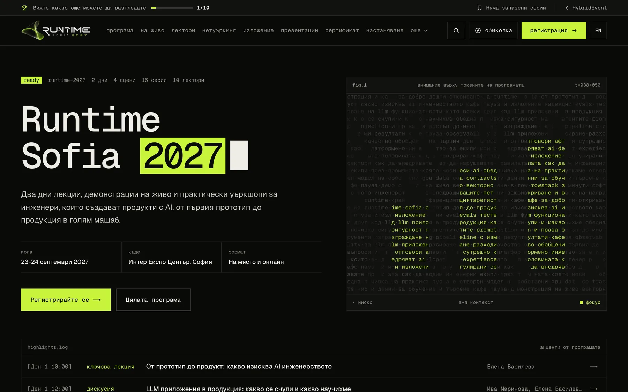Click arrow on Регистрирайте се button
Image resolution: width=628 pixels, height=392 pixels.
[97, 300]
